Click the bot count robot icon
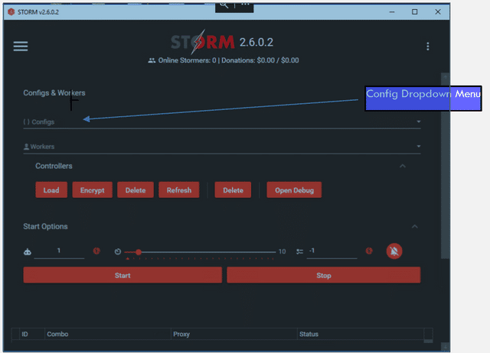Screen dimensions: 490x353 point(28,251)
